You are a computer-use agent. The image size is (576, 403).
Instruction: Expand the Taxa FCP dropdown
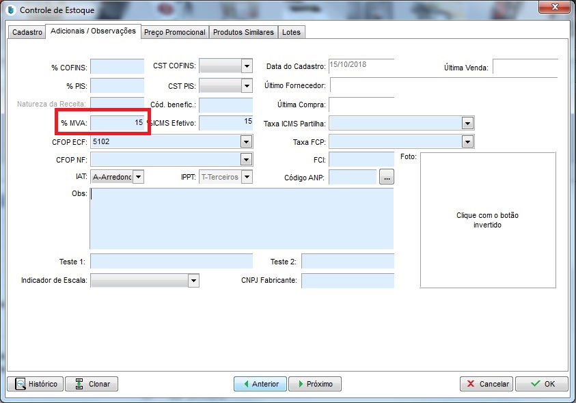click(x=467, y=142)
